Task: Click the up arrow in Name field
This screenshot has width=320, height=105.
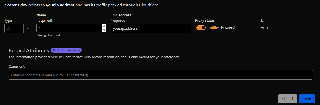Action: point(104,26)
